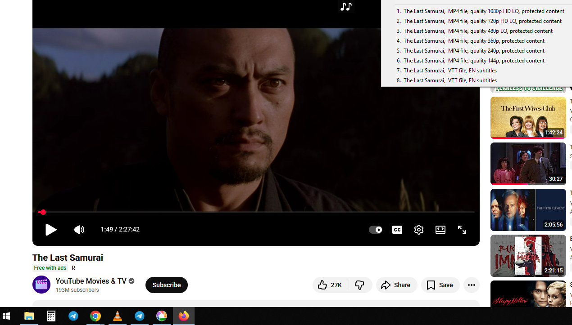Click the verified checkmark badge
This screenshot has width=572, height=325.
coord(132,281)
